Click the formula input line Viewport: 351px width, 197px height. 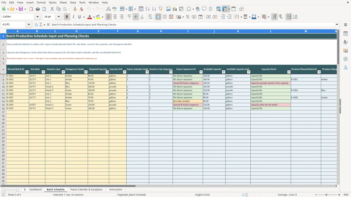(x=193, y=25)
